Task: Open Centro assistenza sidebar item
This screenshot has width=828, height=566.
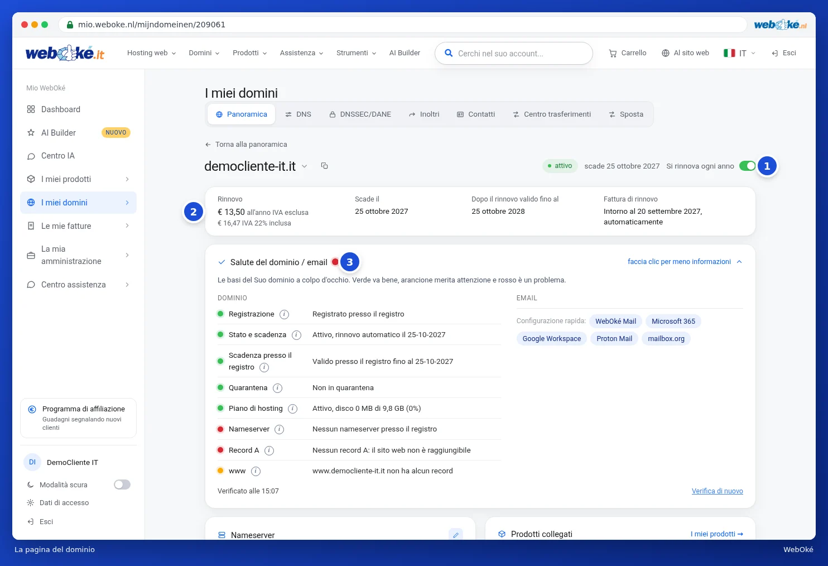Action: click(x=78, y=285)
